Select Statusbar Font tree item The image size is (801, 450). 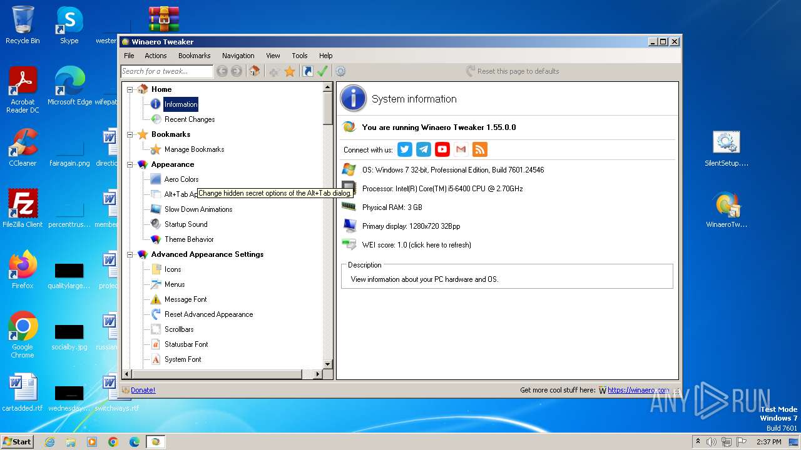click(186, 344)
